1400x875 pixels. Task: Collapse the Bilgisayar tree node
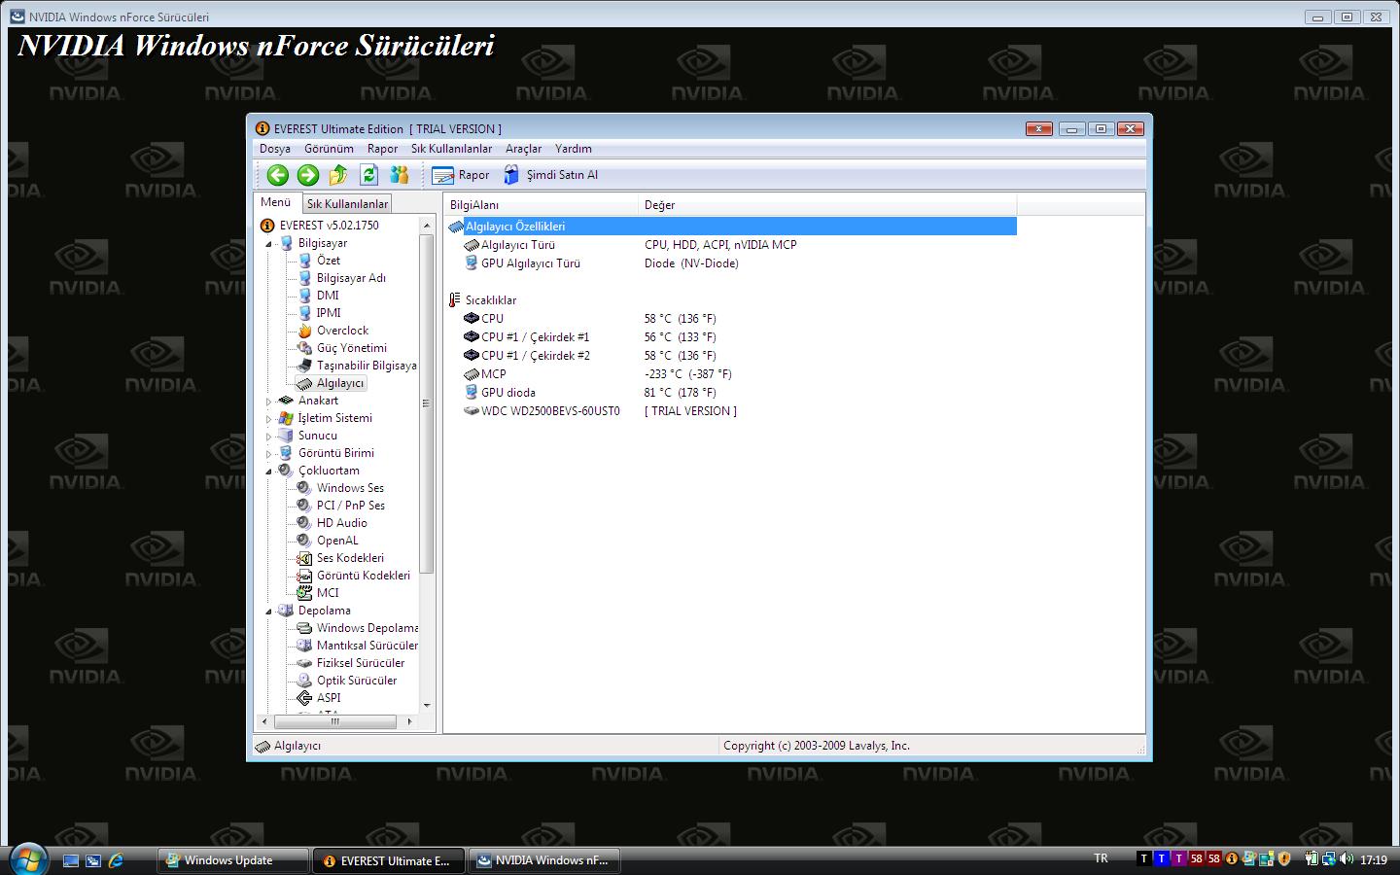[269, 243]
